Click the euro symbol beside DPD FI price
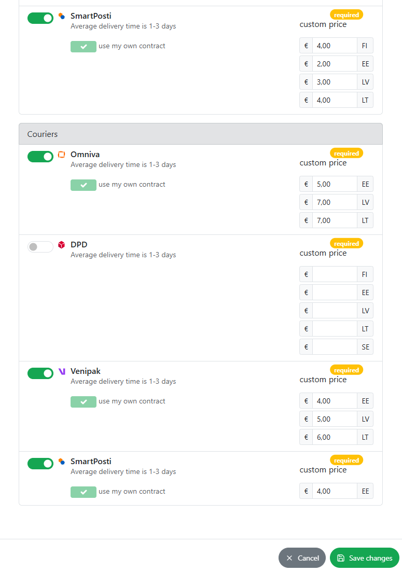402x572 pixels. [306, 274]
